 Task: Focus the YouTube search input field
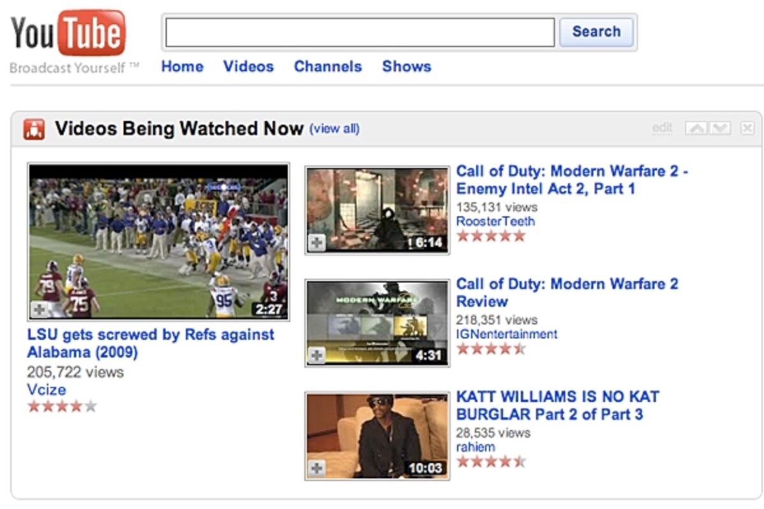click(x=360, y=32)
